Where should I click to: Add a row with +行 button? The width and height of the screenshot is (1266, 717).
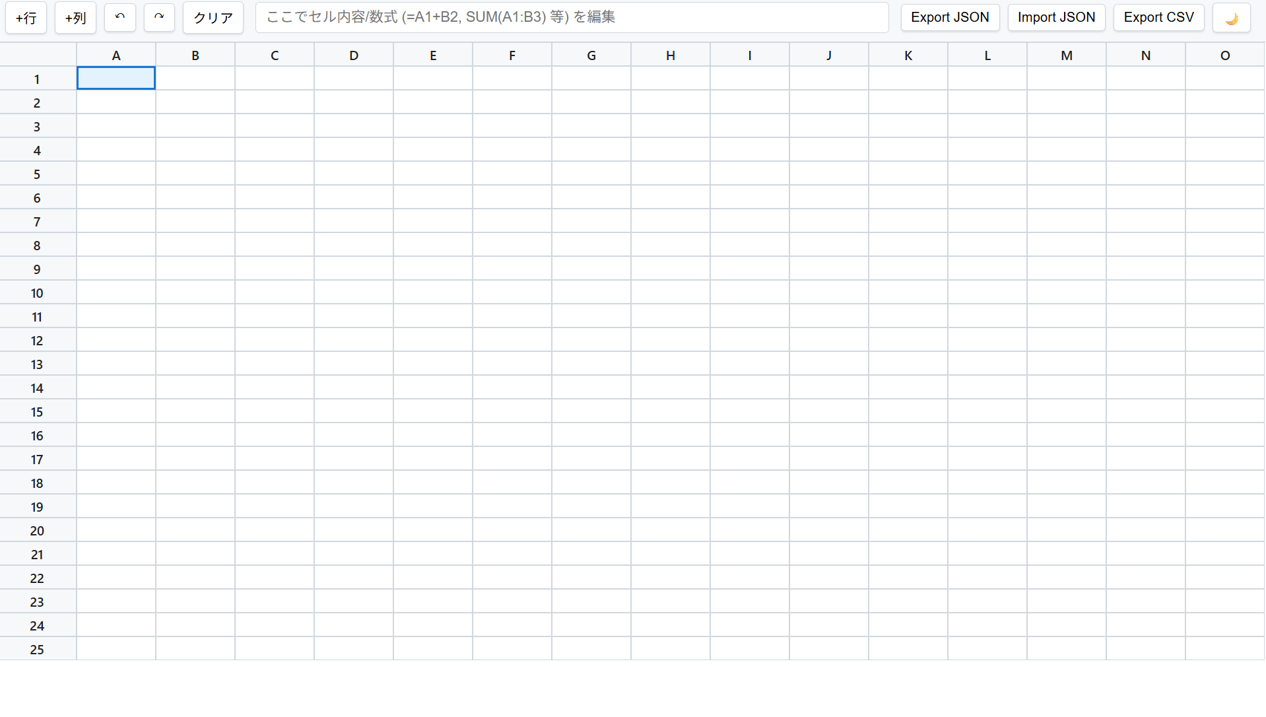[26, 18]
